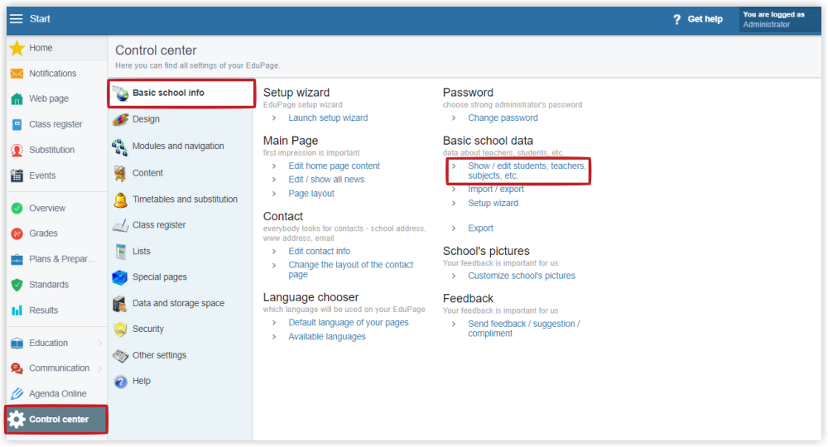The width and height of the screenshot is (828, 447).
Task: Click chevron beside Edit contact info
Action: tap(274, 252)
